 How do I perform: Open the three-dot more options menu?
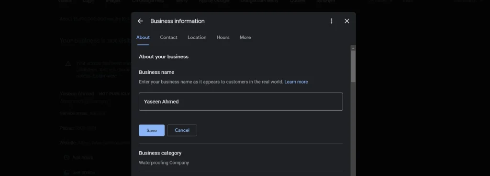coord(331,21)
